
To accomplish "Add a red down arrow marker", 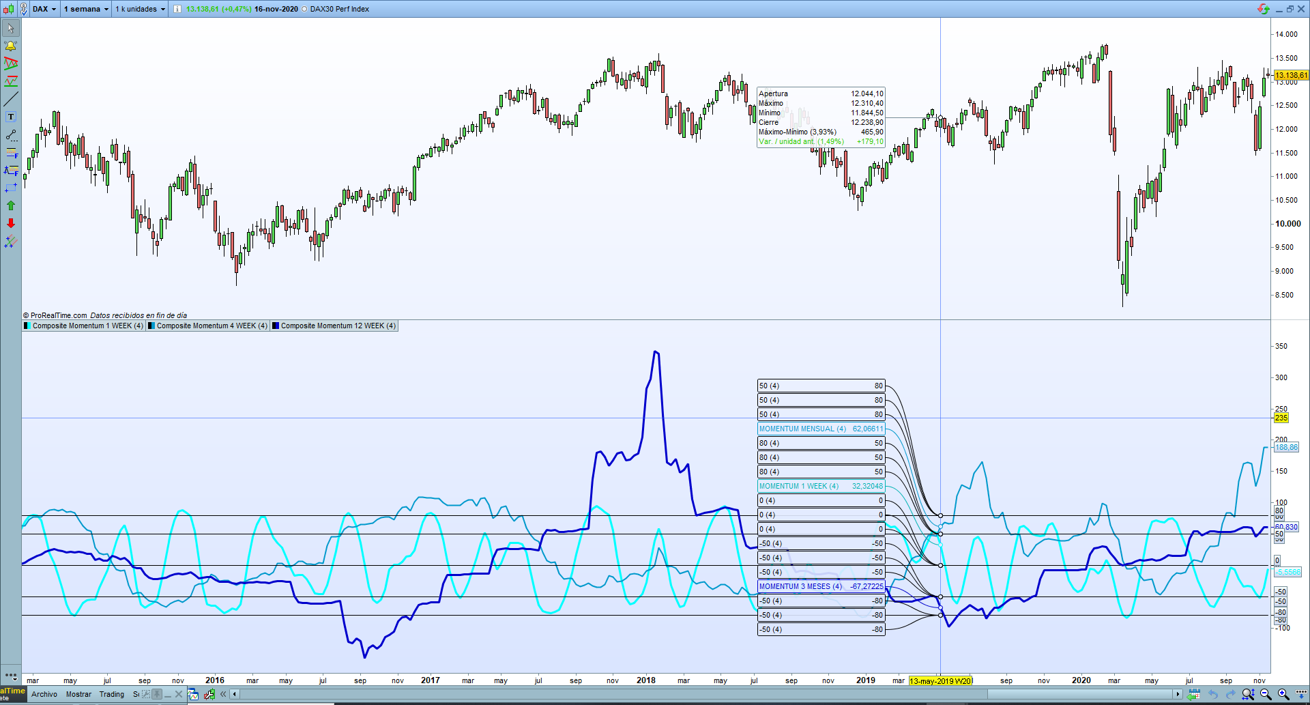I will click(x=11, y=223).
